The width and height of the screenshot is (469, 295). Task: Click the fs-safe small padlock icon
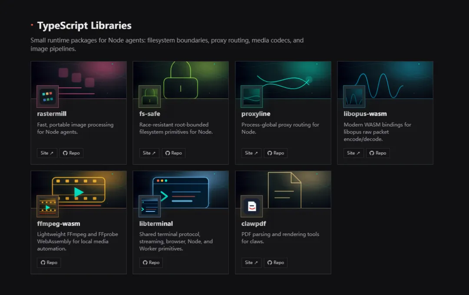click(x=149, y=97)
